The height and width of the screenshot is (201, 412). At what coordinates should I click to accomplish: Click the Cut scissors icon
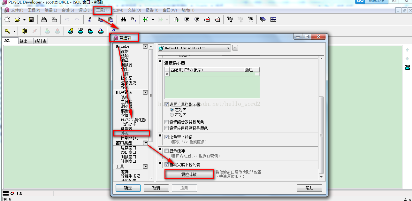click(90, 19)
